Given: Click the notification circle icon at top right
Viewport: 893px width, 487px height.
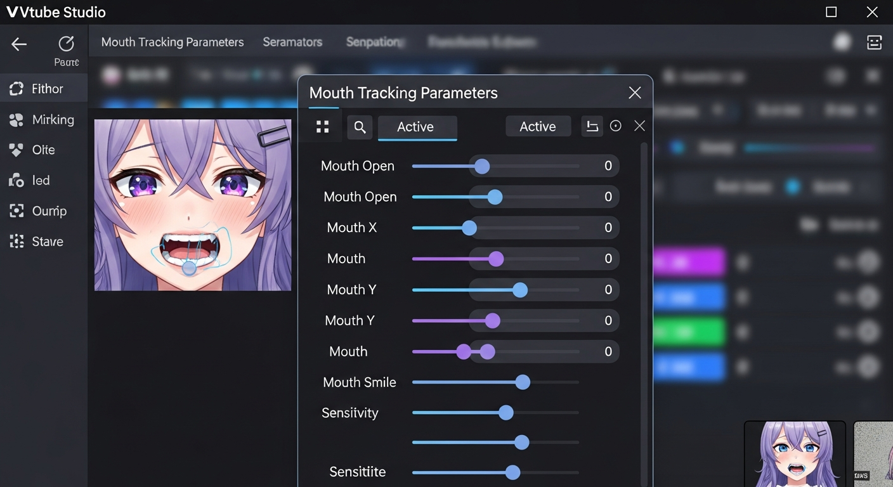Looking at the screenshot, I should pyautogui.click(x=842, y=41).
